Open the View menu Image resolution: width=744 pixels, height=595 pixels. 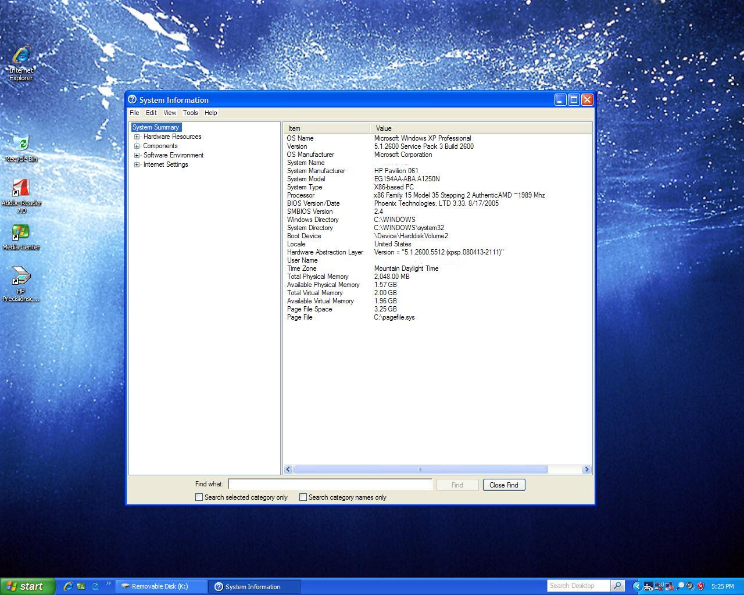(170, 113)
